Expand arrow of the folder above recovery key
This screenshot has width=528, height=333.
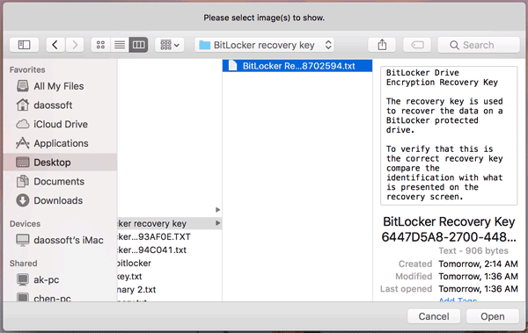(x=218, y=210)
